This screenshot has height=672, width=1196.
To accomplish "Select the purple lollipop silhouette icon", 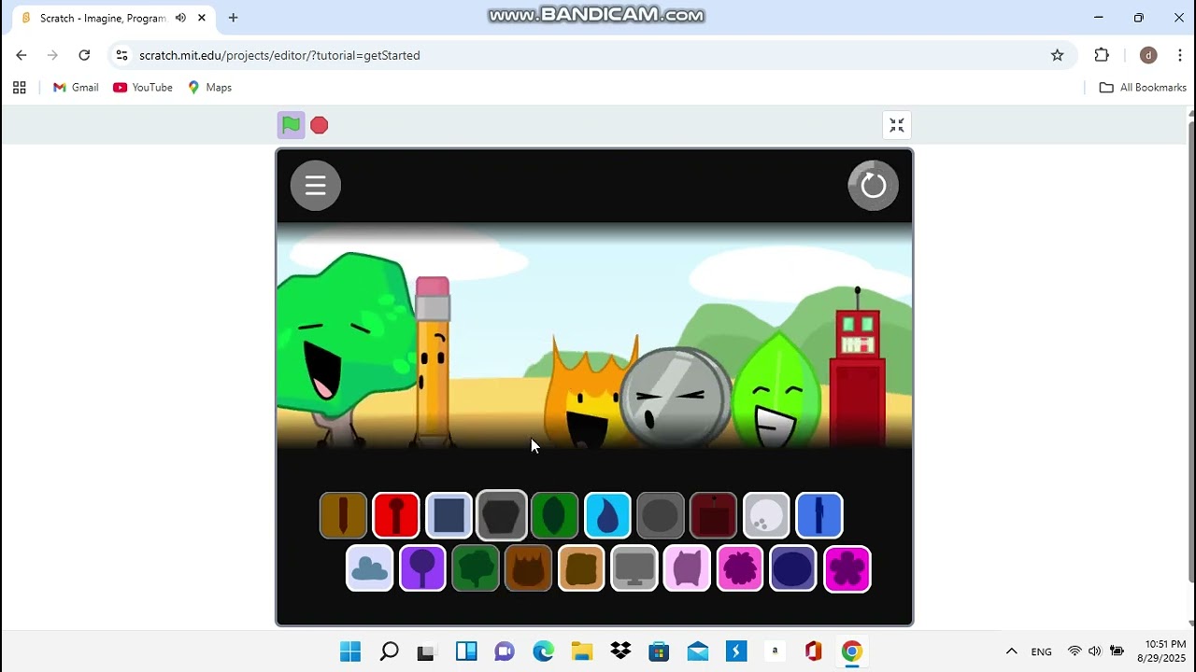I will (422, 568).
